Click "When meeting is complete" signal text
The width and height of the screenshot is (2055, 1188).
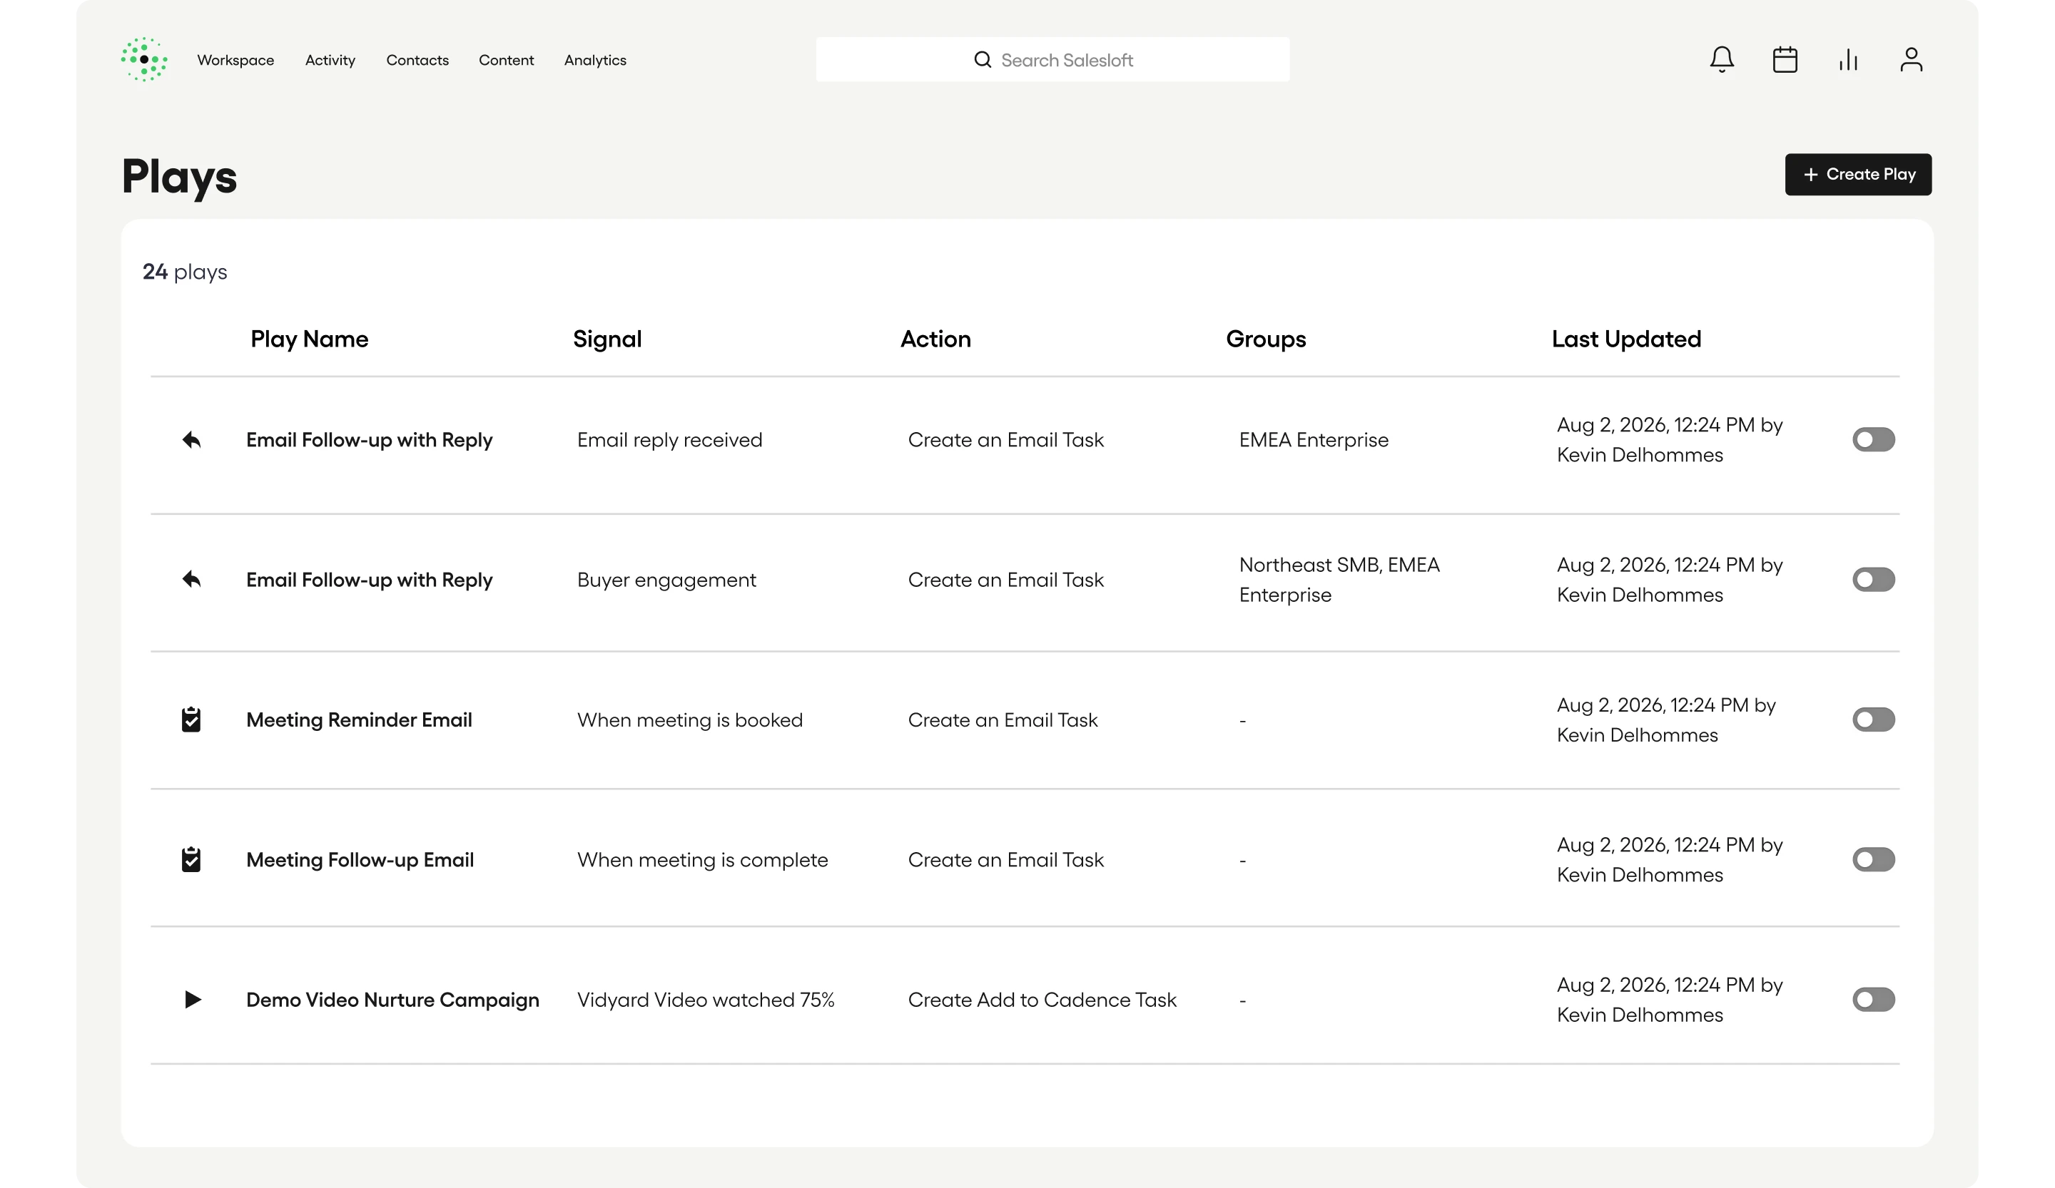(x=702, y=860)
